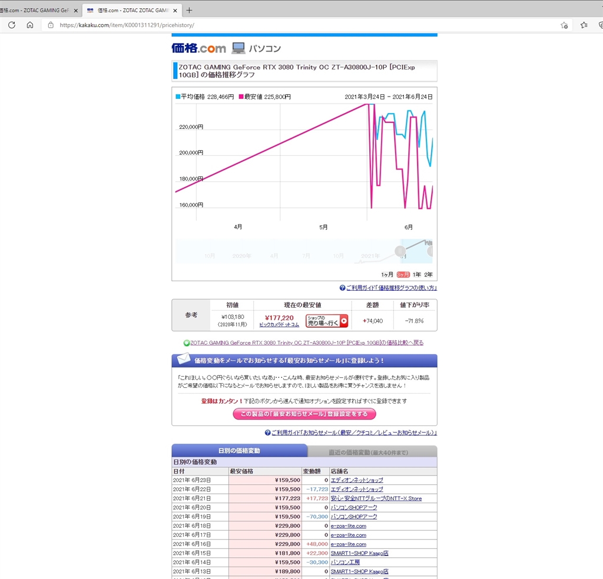Click the 最安価格 column header
The height and width of the screenshot is (579, 603).
click(x=265, y=471)
